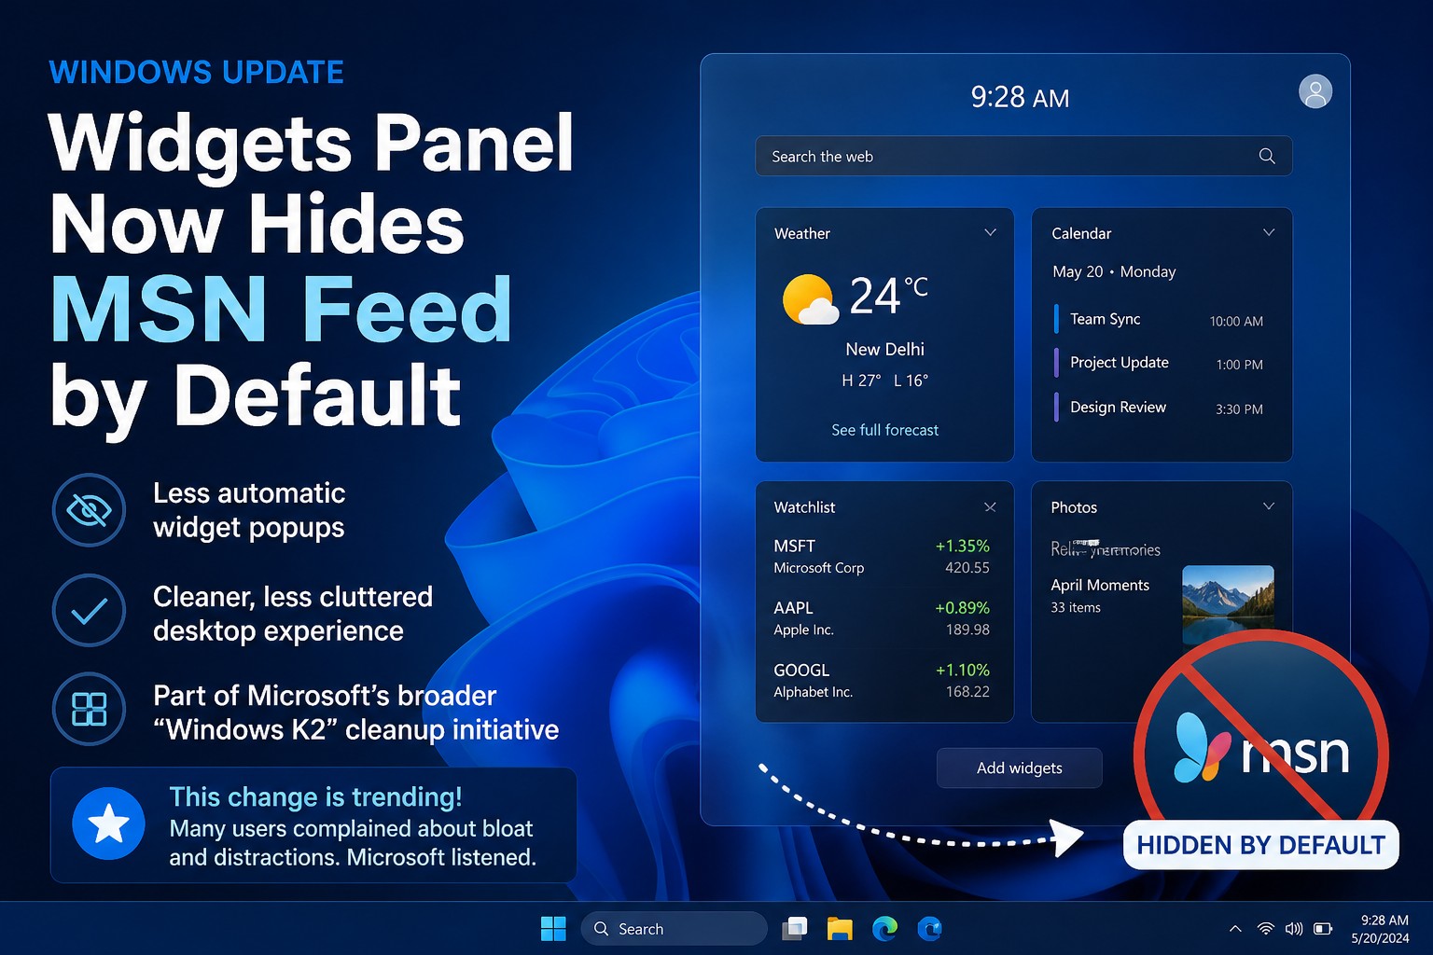Click the New Delhi location text

click(884, 349)
